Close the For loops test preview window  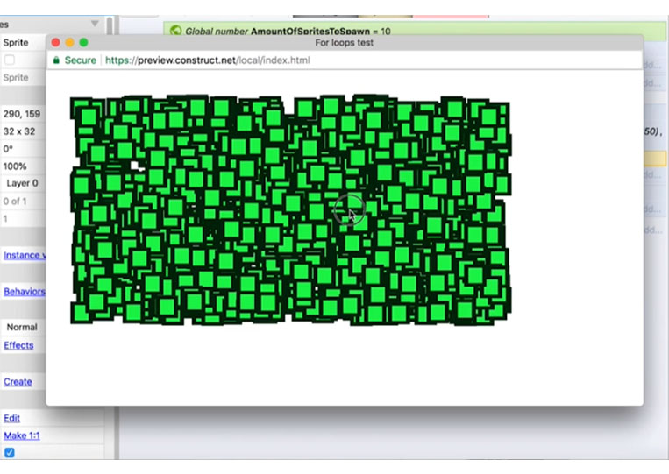[x=55, y=43]
